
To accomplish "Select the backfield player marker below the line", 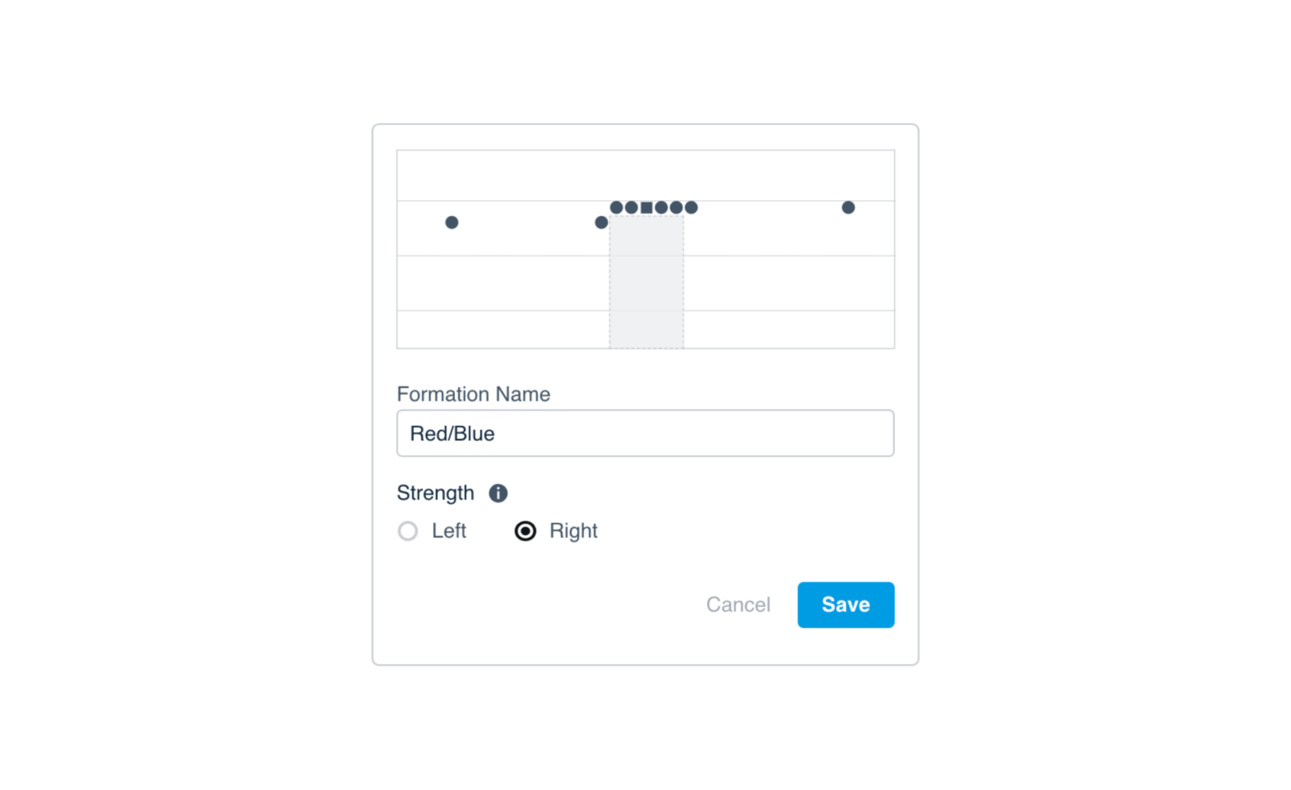I will point(601,222).
